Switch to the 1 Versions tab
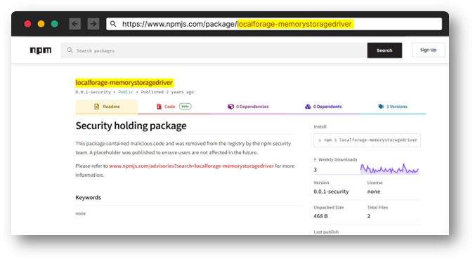Screen dimensions: 475x261 click(x=393, y=107)
